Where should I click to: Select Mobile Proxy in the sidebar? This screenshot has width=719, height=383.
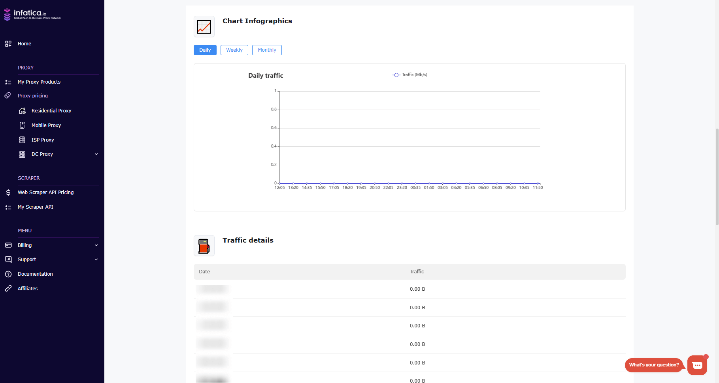(46, 125)
